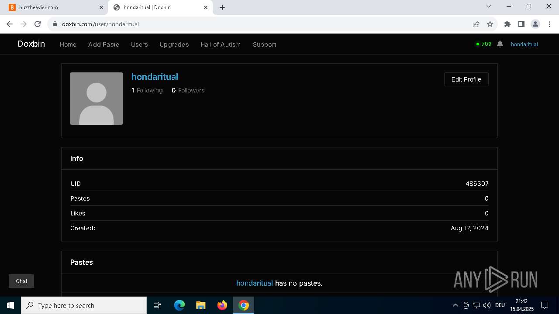View the 0 Followers list
Viewport: 559px width, 314px height.
[188, 90]
